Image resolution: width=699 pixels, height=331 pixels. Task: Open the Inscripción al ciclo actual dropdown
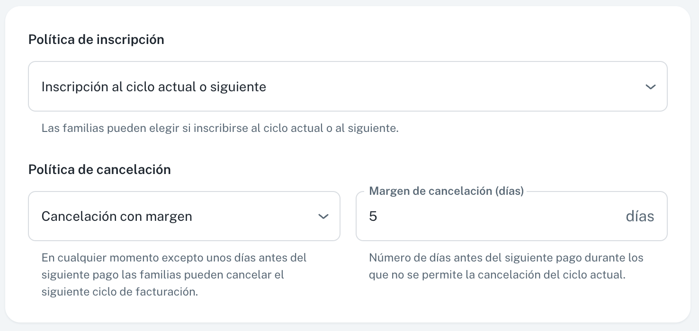347,87
